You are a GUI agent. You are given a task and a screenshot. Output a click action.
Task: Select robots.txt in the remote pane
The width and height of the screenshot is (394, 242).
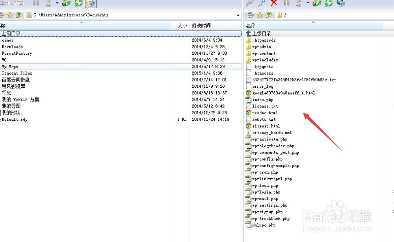point(260,120)
